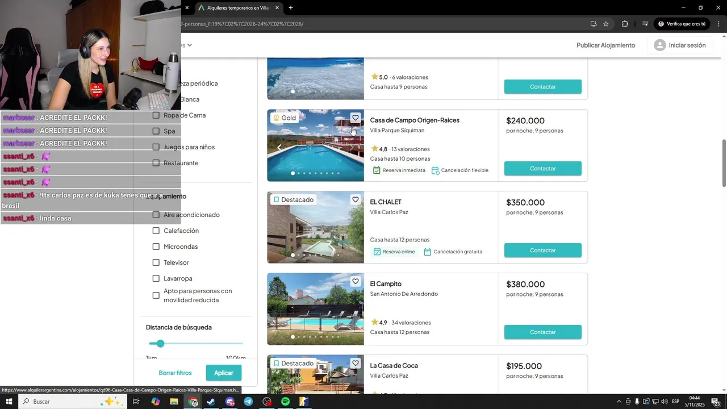Screen dimensions: 727x409
Task: Apply filters with the Aplicar button
Action: [224, 373]
